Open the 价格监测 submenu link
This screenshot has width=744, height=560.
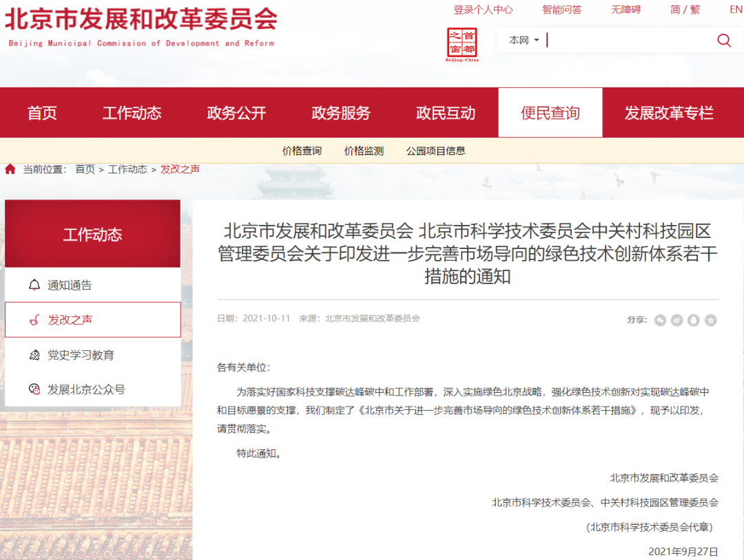coord(364,151)
